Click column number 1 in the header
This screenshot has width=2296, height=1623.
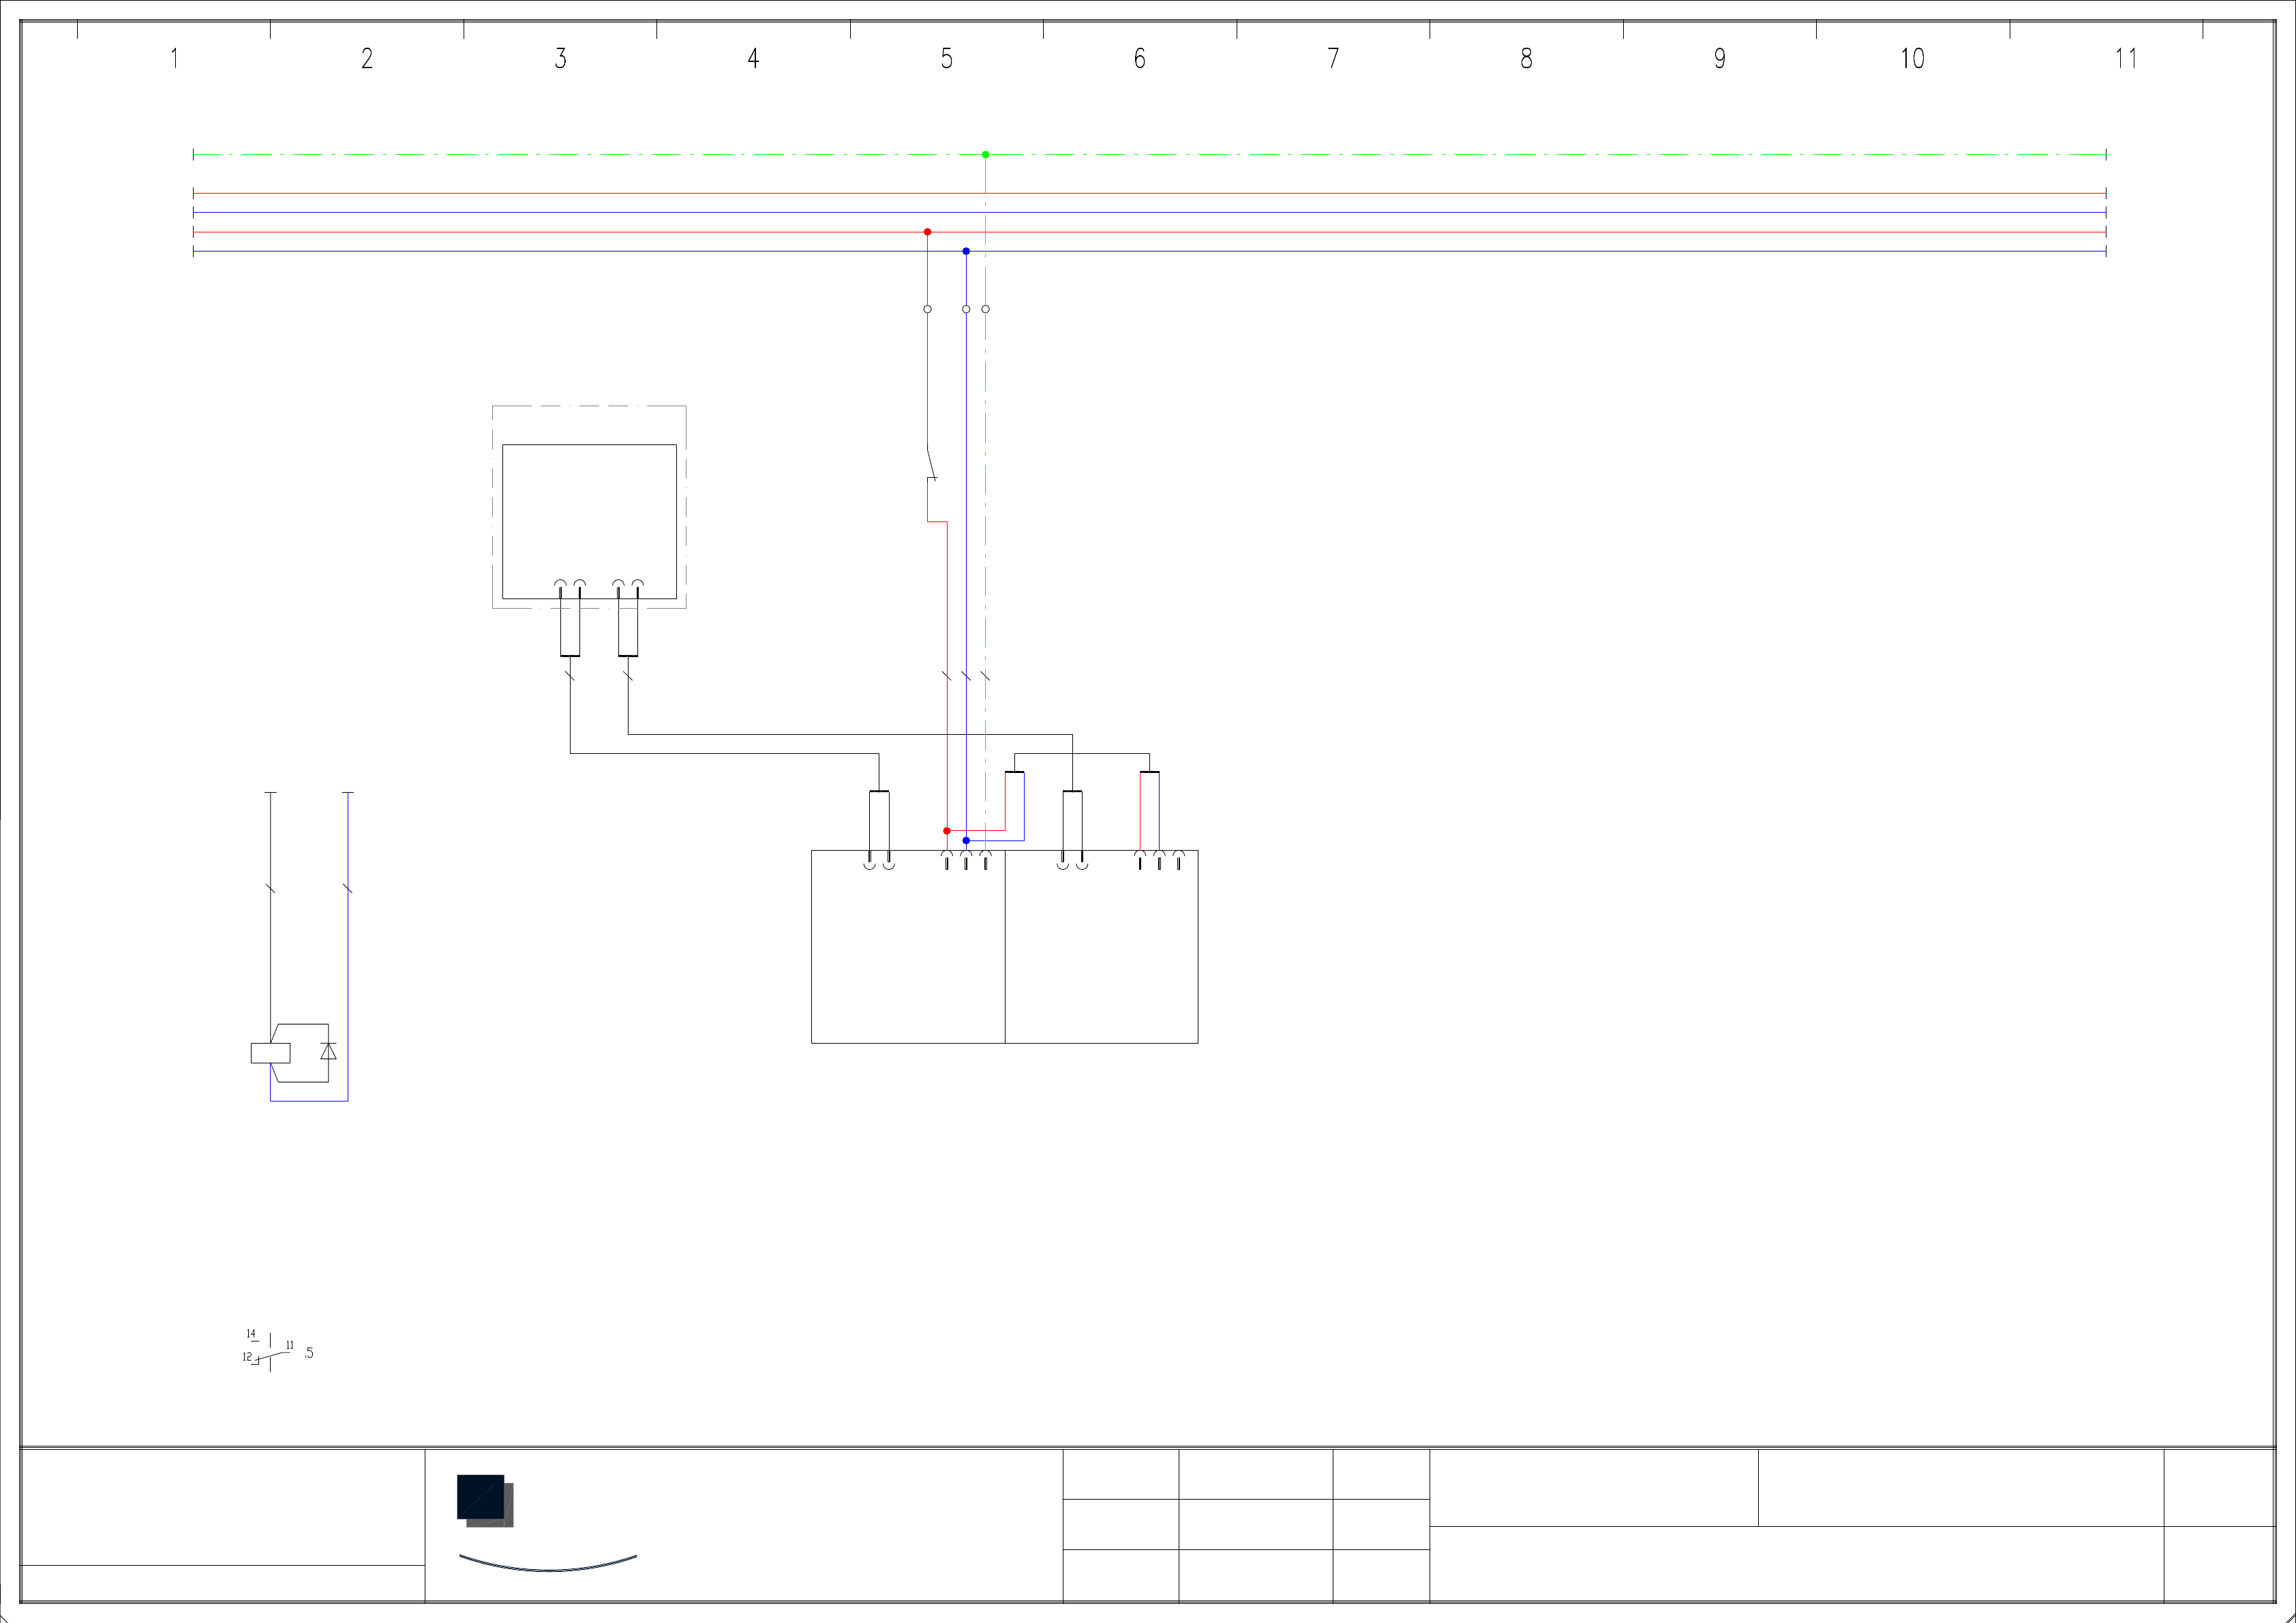click(x=174, y=59)
